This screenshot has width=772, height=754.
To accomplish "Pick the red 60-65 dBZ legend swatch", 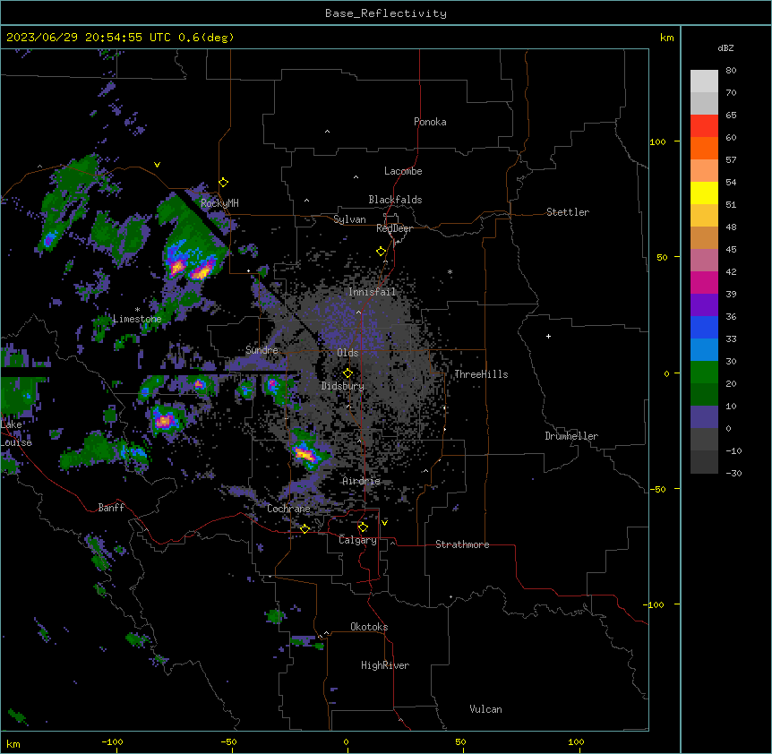I will (x=704, y=126).
